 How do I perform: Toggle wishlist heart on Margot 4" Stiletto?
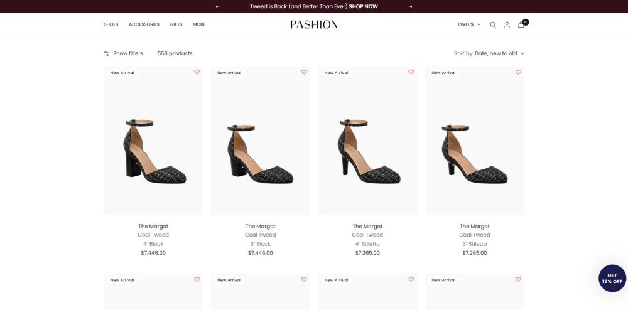[x=411, y=72]
